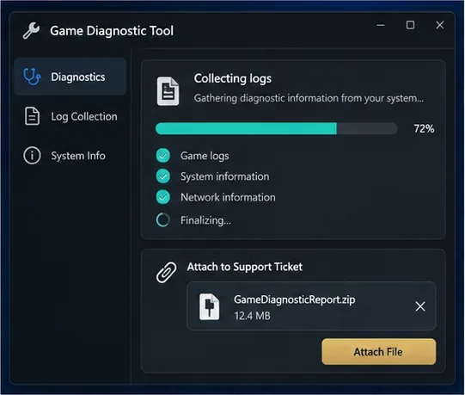Click the Attach to Support Ticket heading
Image resolution: width=465 pixels, height=395 pixels.
(245, 267)
